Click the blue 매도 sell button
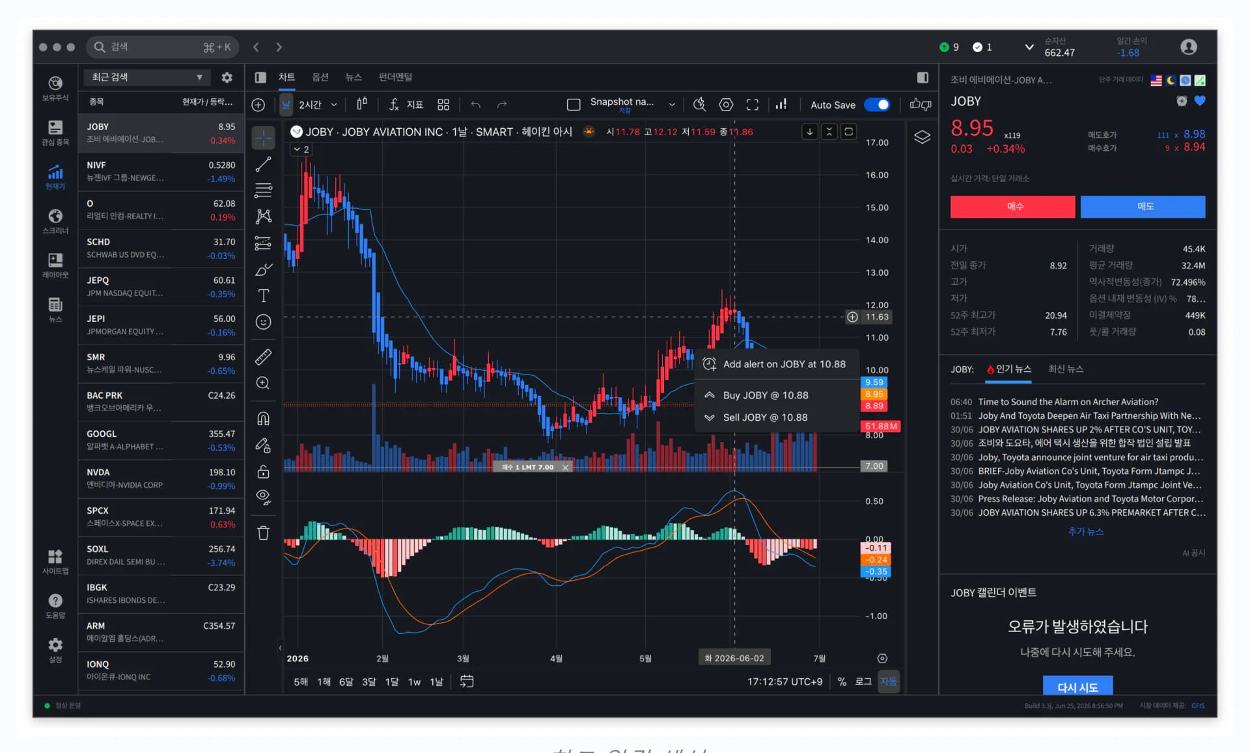This screenshot has width=1250, height=753. tap(1143, 207)
